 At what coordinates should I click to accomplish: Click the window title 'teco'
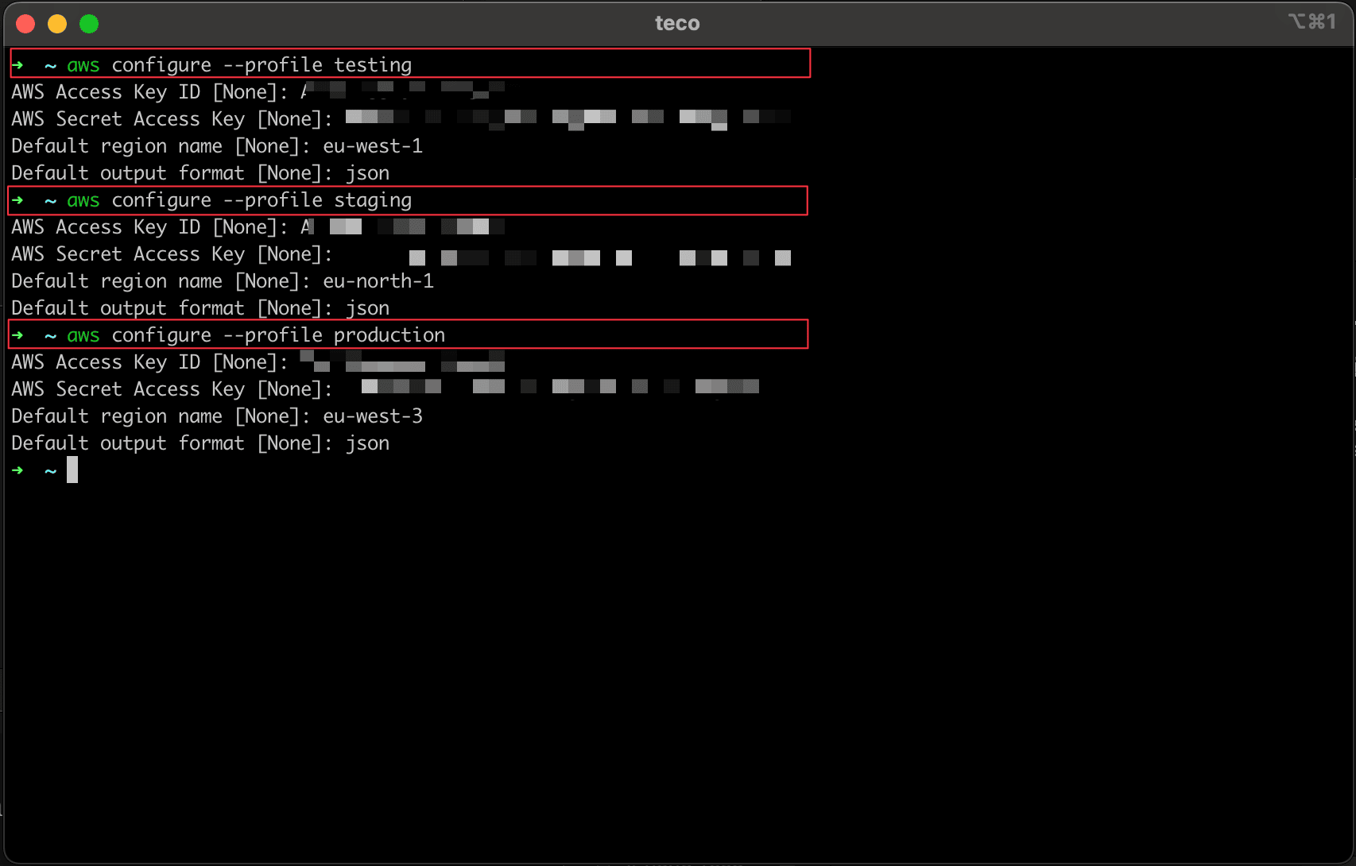(x=677, y=24)
